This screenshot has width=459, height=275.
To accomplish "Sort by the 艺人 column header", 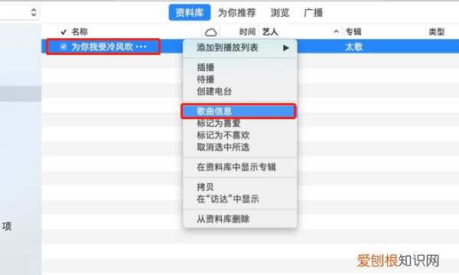I will (270, 31).
